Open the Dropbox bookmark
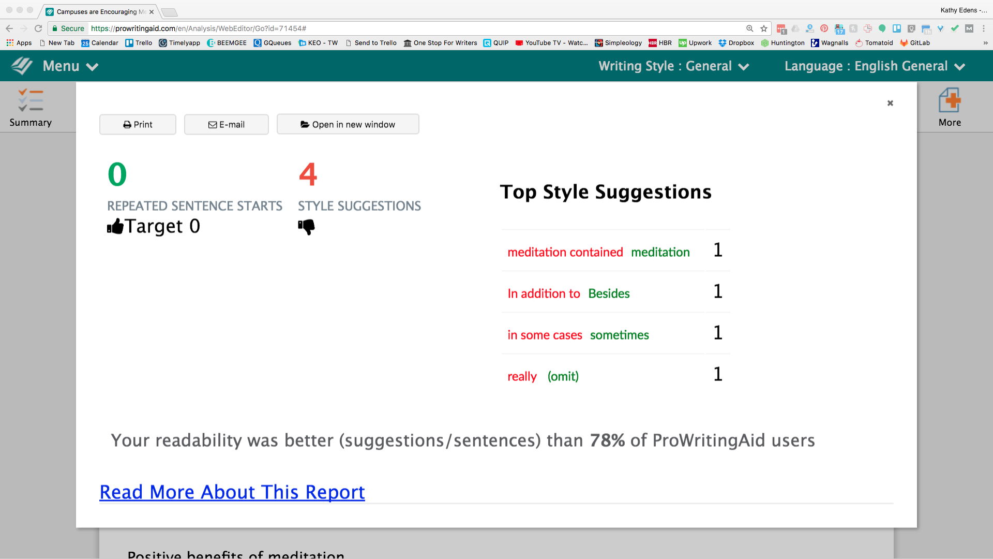 pyautogui.click(x=736, y=43)
